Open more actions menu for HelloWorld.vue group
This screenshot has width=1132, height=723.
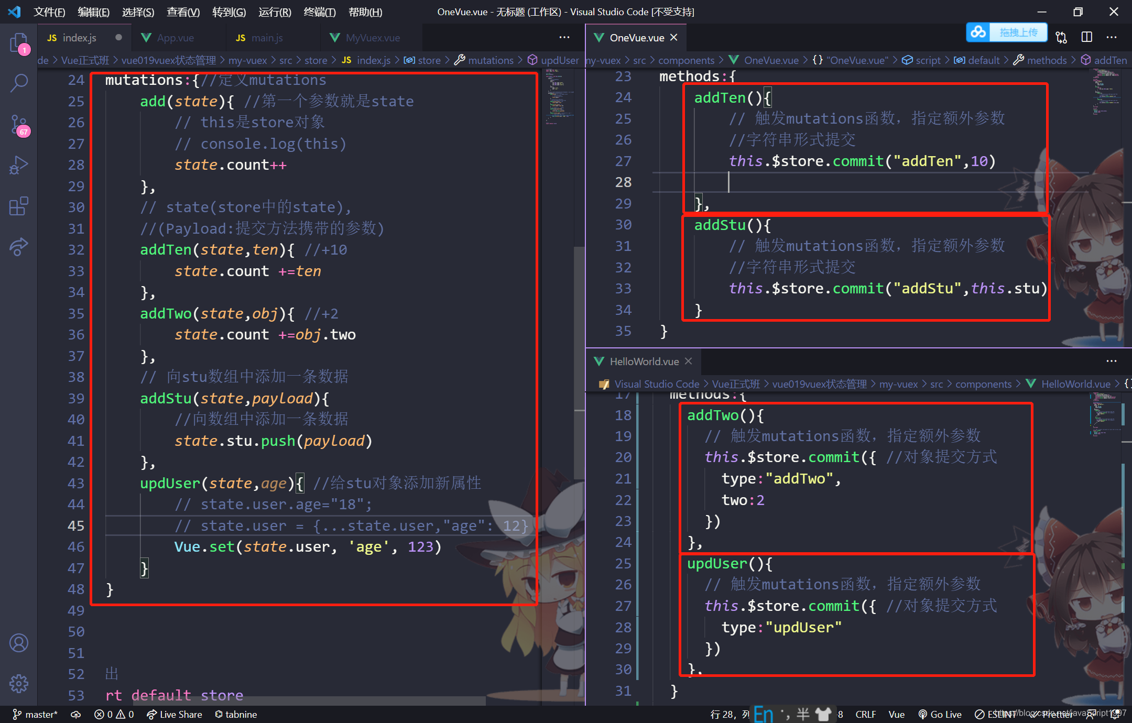point(1111,361)
